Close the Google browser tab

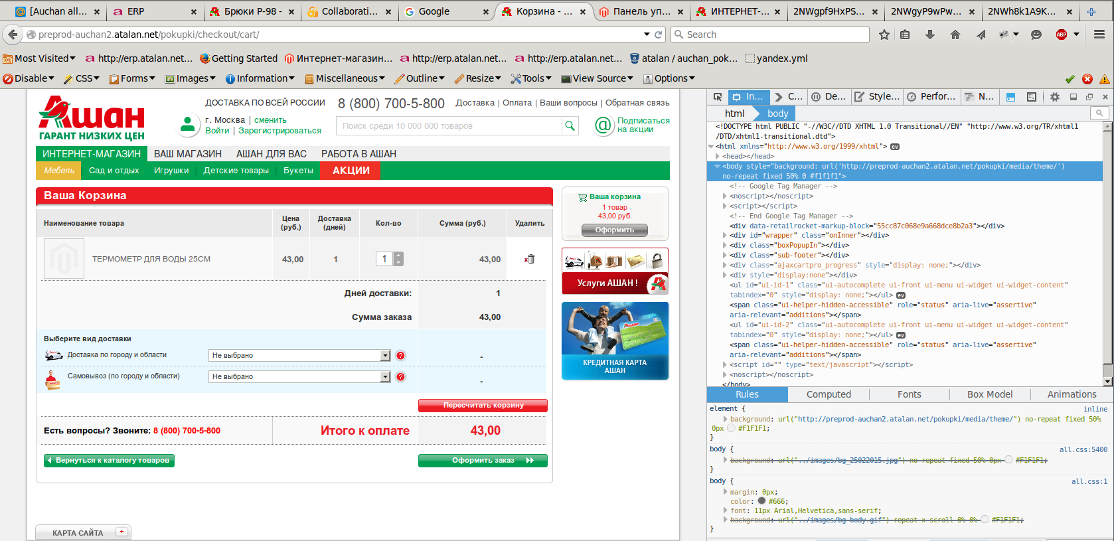486,11
